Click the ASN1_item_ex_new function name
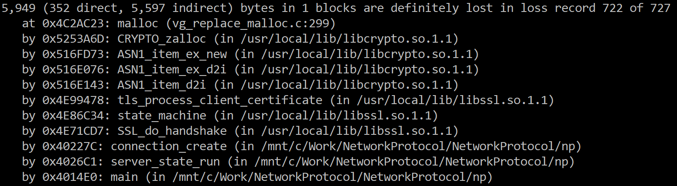677x186 pixels. click(172, 54)
